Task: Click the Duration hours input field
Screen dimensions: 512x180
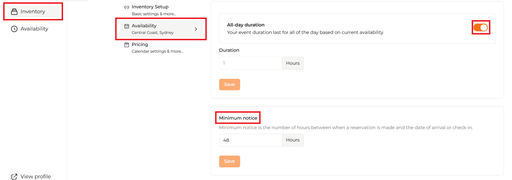Action: pos(251,63)
